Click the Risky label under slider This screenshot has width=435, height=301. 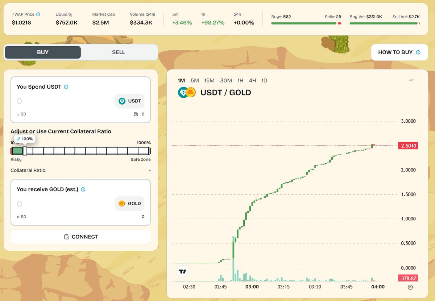tap(16, 160)
